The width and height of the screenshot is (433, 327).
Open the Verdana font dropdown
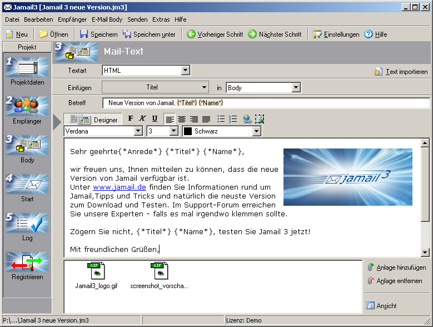pos(138,131)
